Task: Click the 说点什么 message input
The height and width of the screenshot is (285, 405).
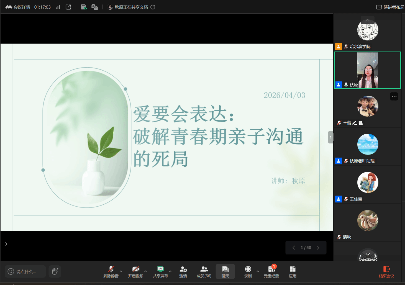Action: coord(25,271)
